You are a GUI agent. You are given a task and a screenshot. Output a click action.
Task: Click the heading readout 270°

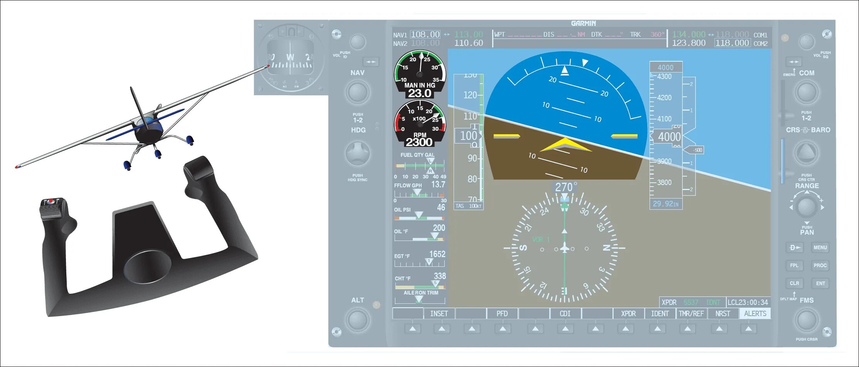tap(565, 187)
